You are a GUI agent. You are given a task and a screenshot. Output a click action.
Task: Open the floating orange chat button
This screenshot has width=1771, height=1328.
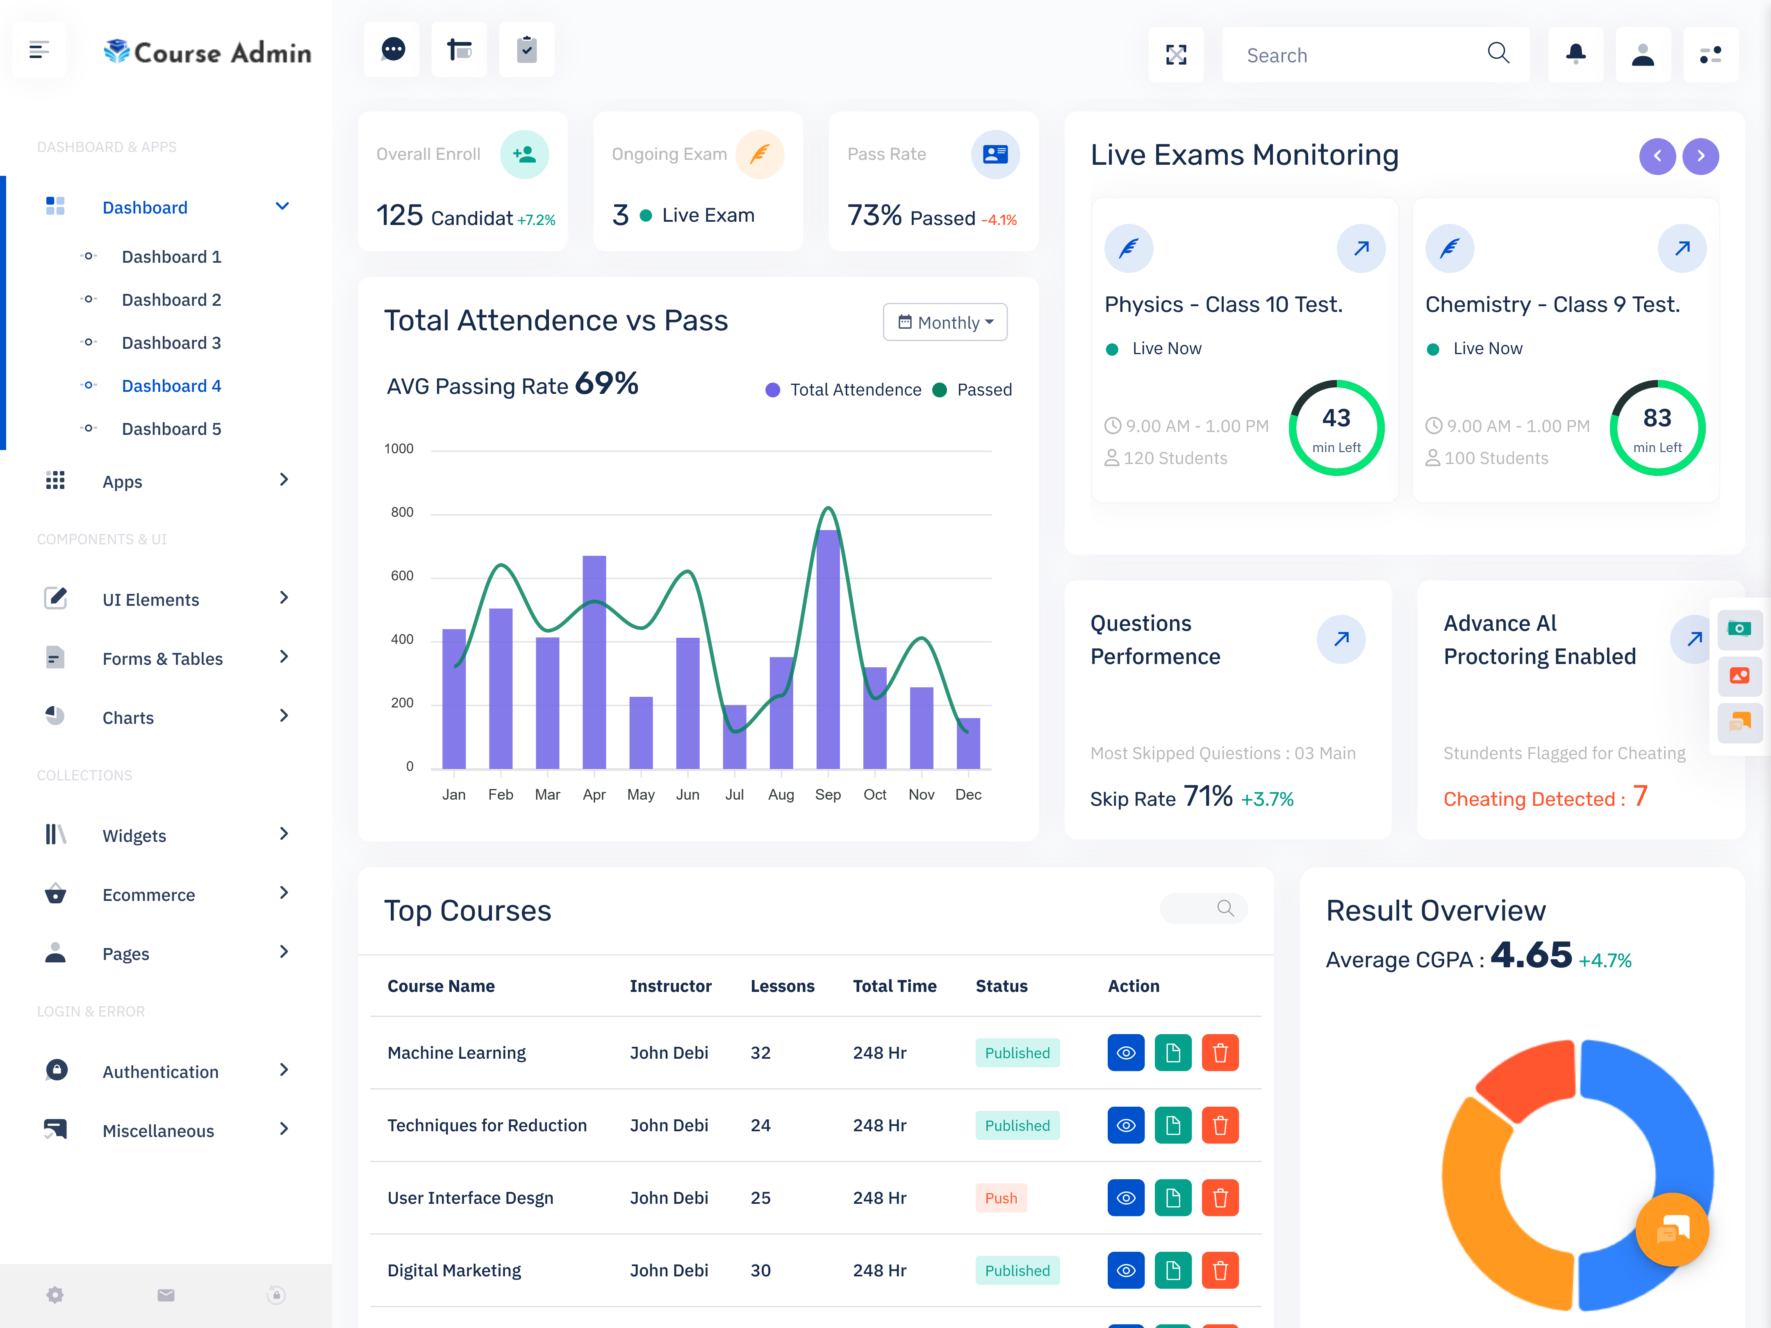1673,1230
